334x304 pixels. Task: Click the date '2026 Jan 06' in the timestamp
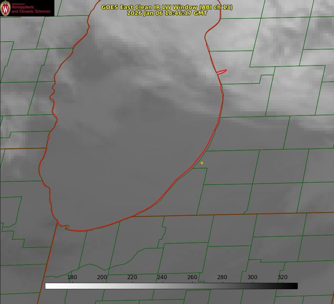(145, 13)
